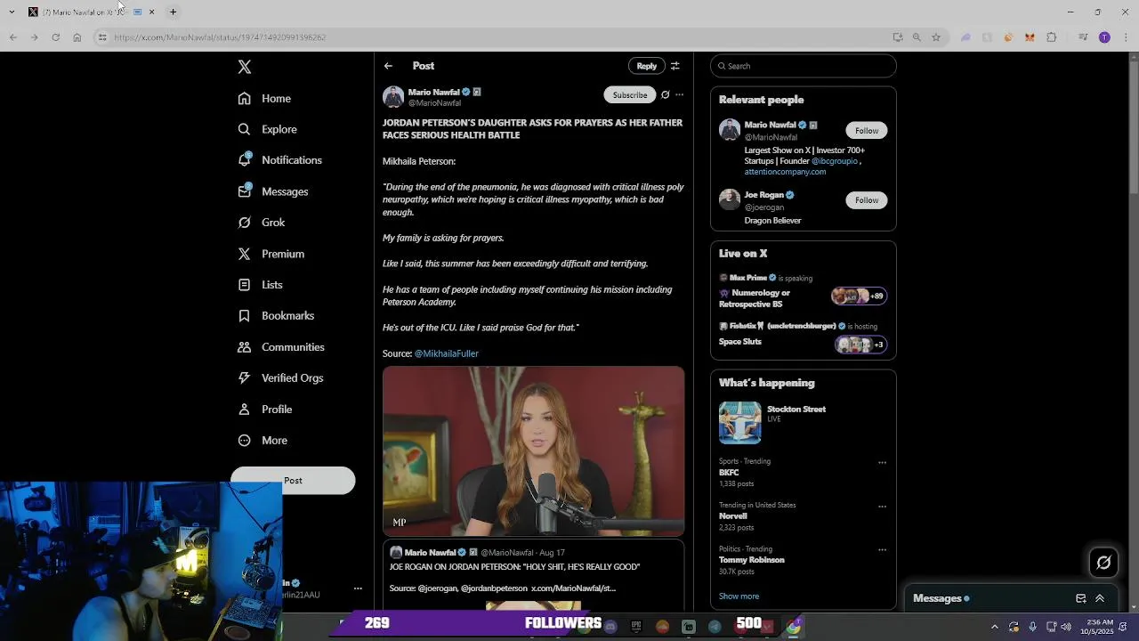Open the @MikhailaFuller source link

click(447, 353)
